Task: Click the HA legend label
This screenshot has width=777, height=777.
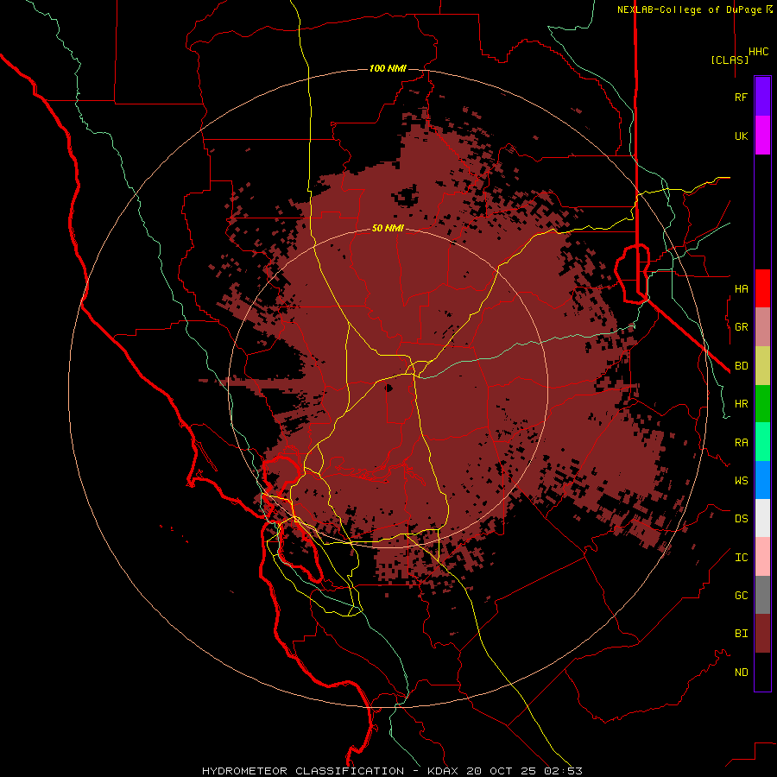Action: [x=742, y=288]
